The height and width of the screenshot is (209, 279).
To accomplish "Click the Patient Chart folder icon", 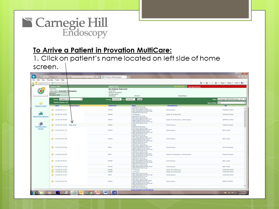I will click(x=41, y=103).
